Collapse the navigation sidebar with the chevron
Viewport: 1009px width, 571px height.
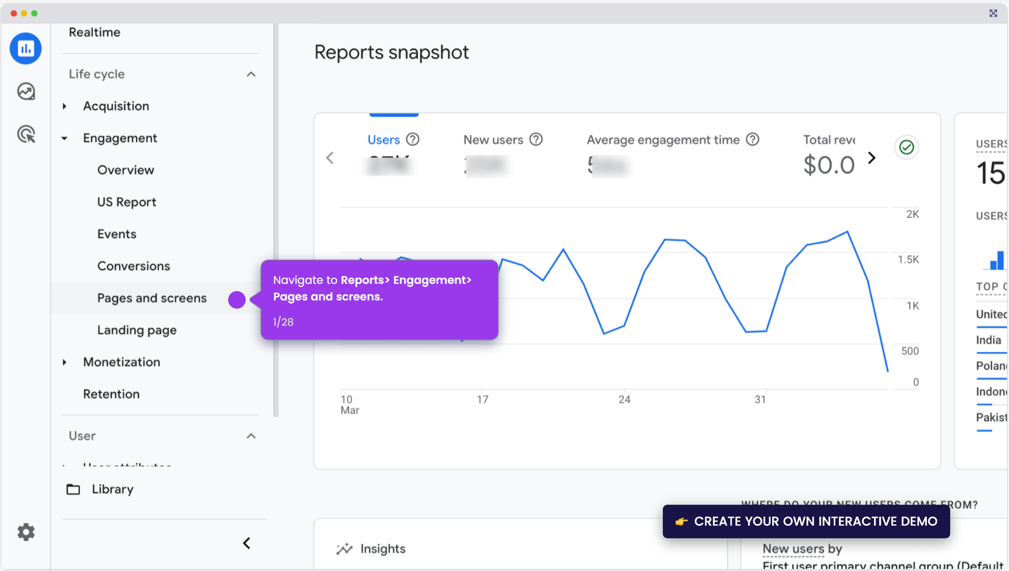tap(247, 543)
